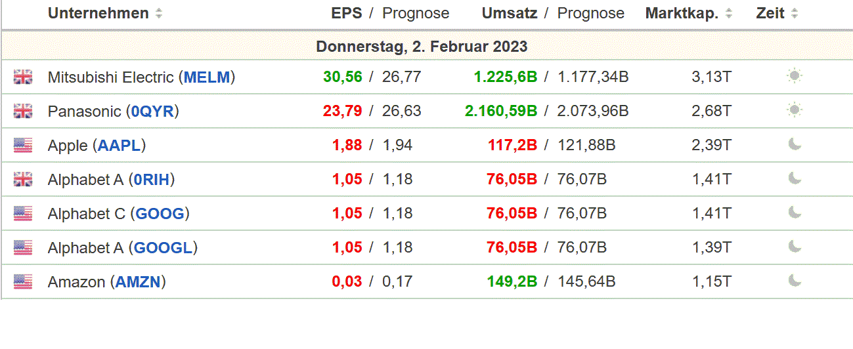This screenshot has width=853, height=349.
Task: Select the Donnerstag, 2. Februar 2023 date row
Action: pyautogui.click(x=422, y=47)
